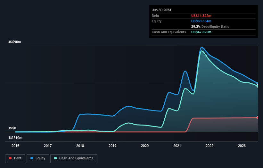Image resolution: width=263 pixels, height=168 pixels.
Task: Click the US$47.825m cash value
Action: point(201,32)
